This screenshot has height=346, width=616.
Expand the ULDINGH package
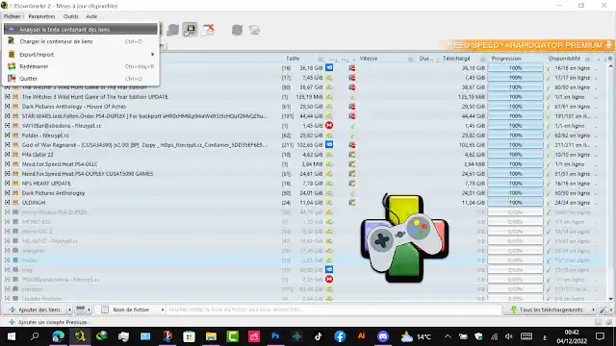point(7,203)
